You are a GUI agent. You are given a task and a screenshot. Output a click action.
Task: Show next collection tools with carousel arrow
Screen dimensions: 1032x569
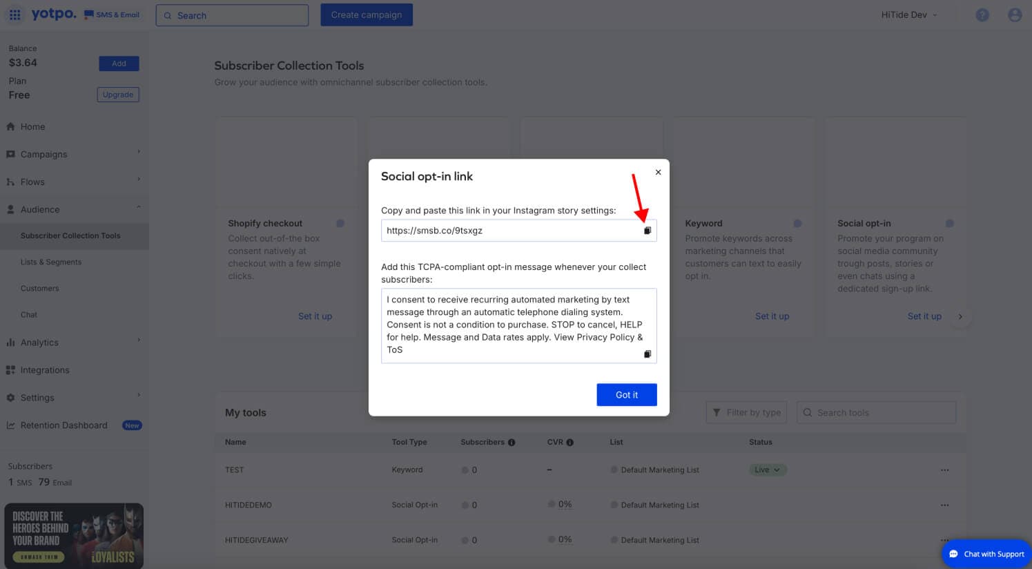960,316
